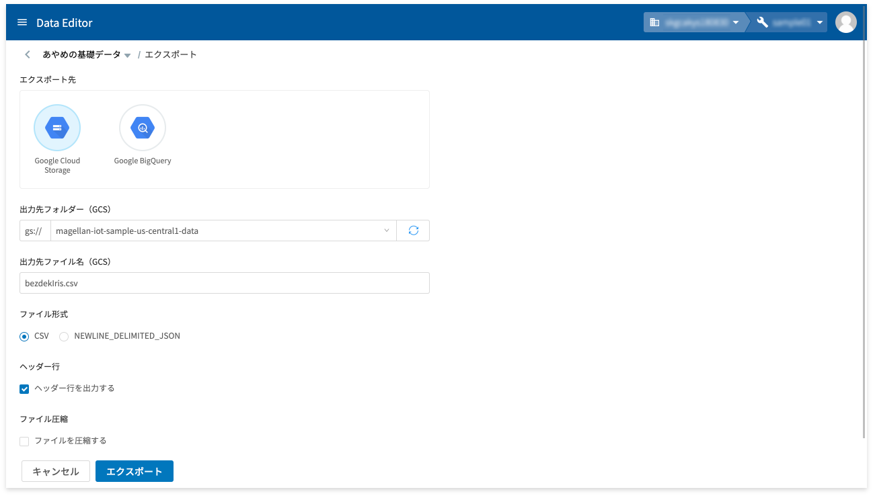The image size is (873, 496).
Task: Click the キャンセル button
Action: point(56,471)
